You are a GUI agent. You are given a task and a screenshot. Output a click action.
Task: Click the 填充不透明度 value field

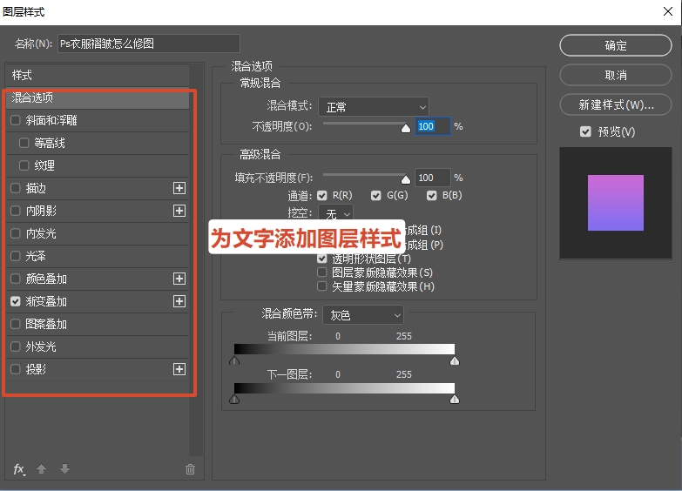(432, 178)
